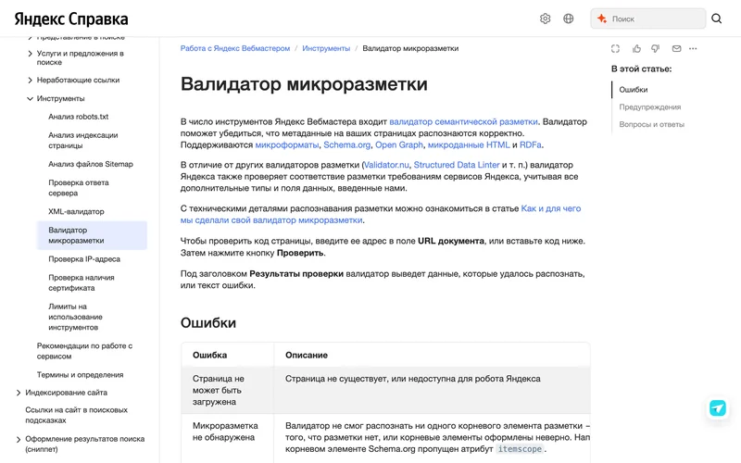Open Анализ файлов Sitemap

91,164
